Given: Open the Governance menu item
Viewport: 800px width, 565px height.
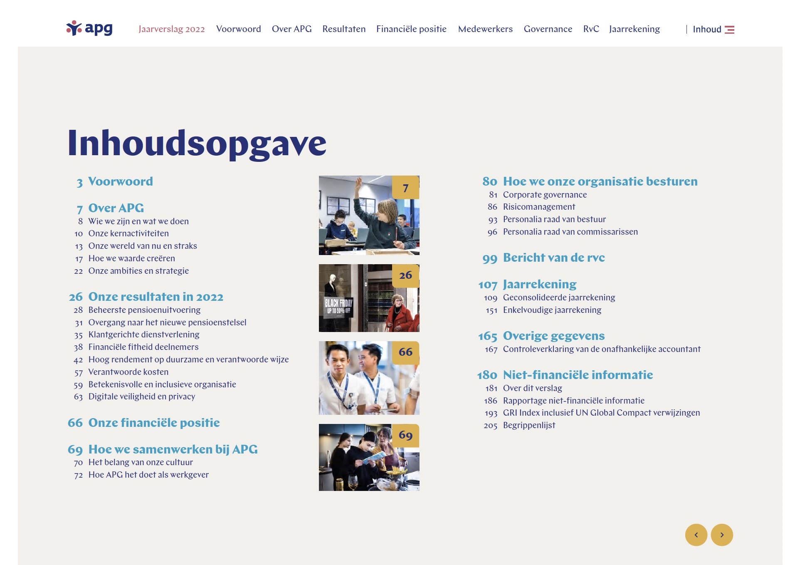Looking at the screenshot, I should tap(548, 29).
